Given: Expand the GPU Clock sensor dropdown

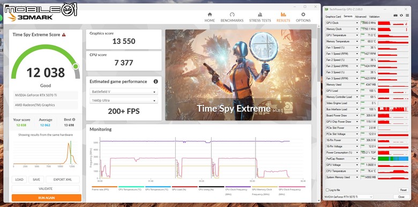Looking at the screenshot, I should pyautogui.click(x=357, y=23).
